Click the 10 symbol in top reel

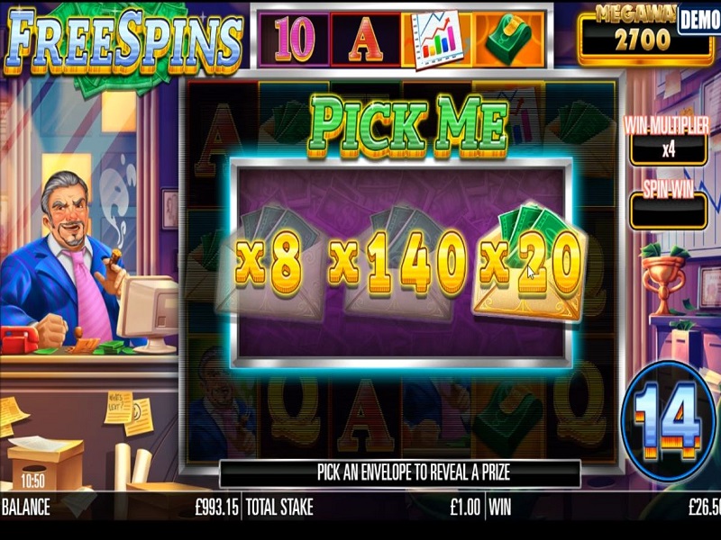[x=295, y=40]
